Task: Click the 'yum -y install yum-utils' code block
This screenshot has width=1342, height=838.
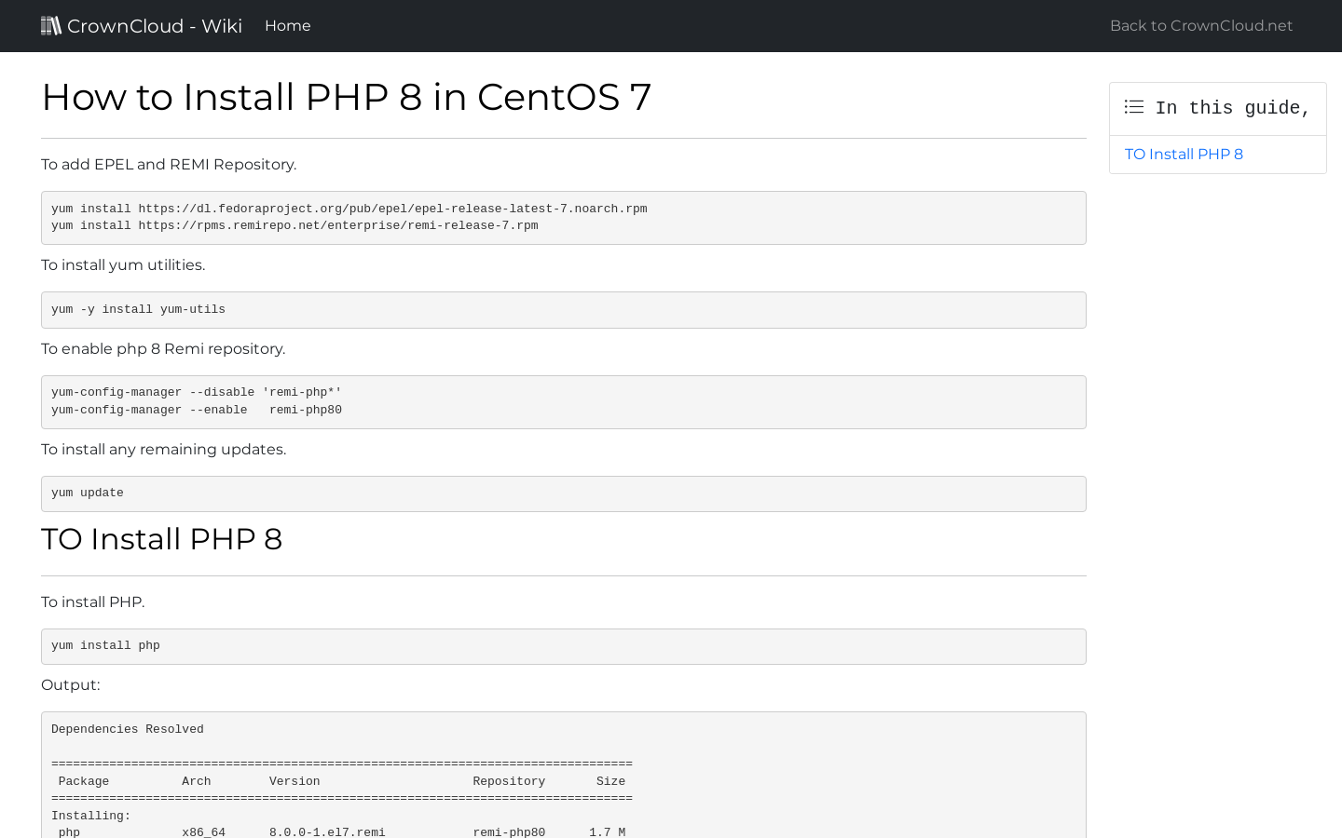Action: point(563,309)
